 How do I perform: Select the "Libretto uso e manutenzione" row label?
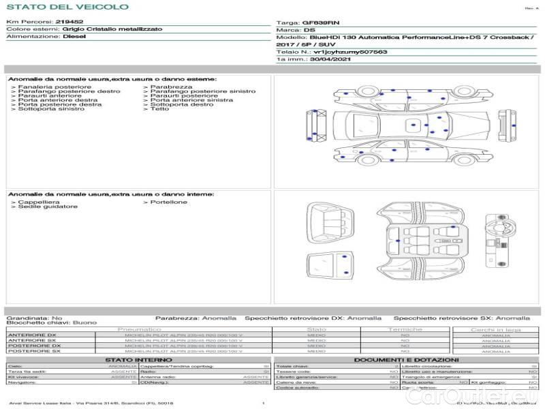[437, 372]
